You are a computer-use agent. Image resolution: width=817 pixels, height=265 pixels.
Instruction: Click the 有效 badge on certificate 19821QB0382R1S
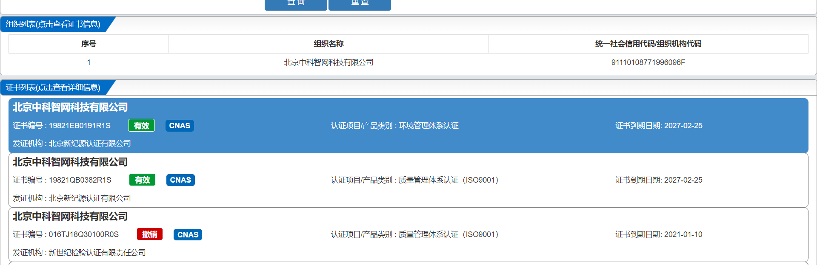coord(142,180)
